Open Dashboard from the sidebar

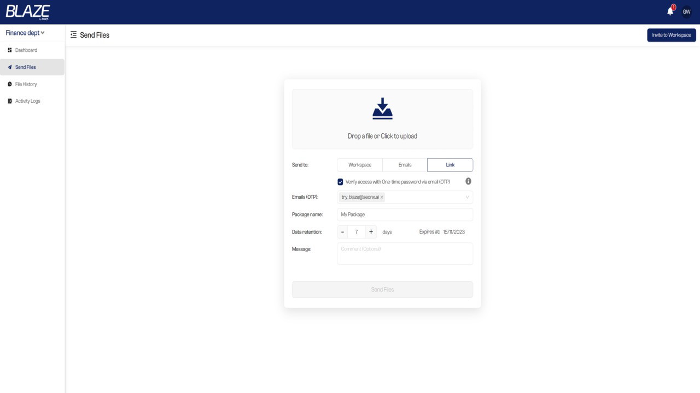(26, 50)
